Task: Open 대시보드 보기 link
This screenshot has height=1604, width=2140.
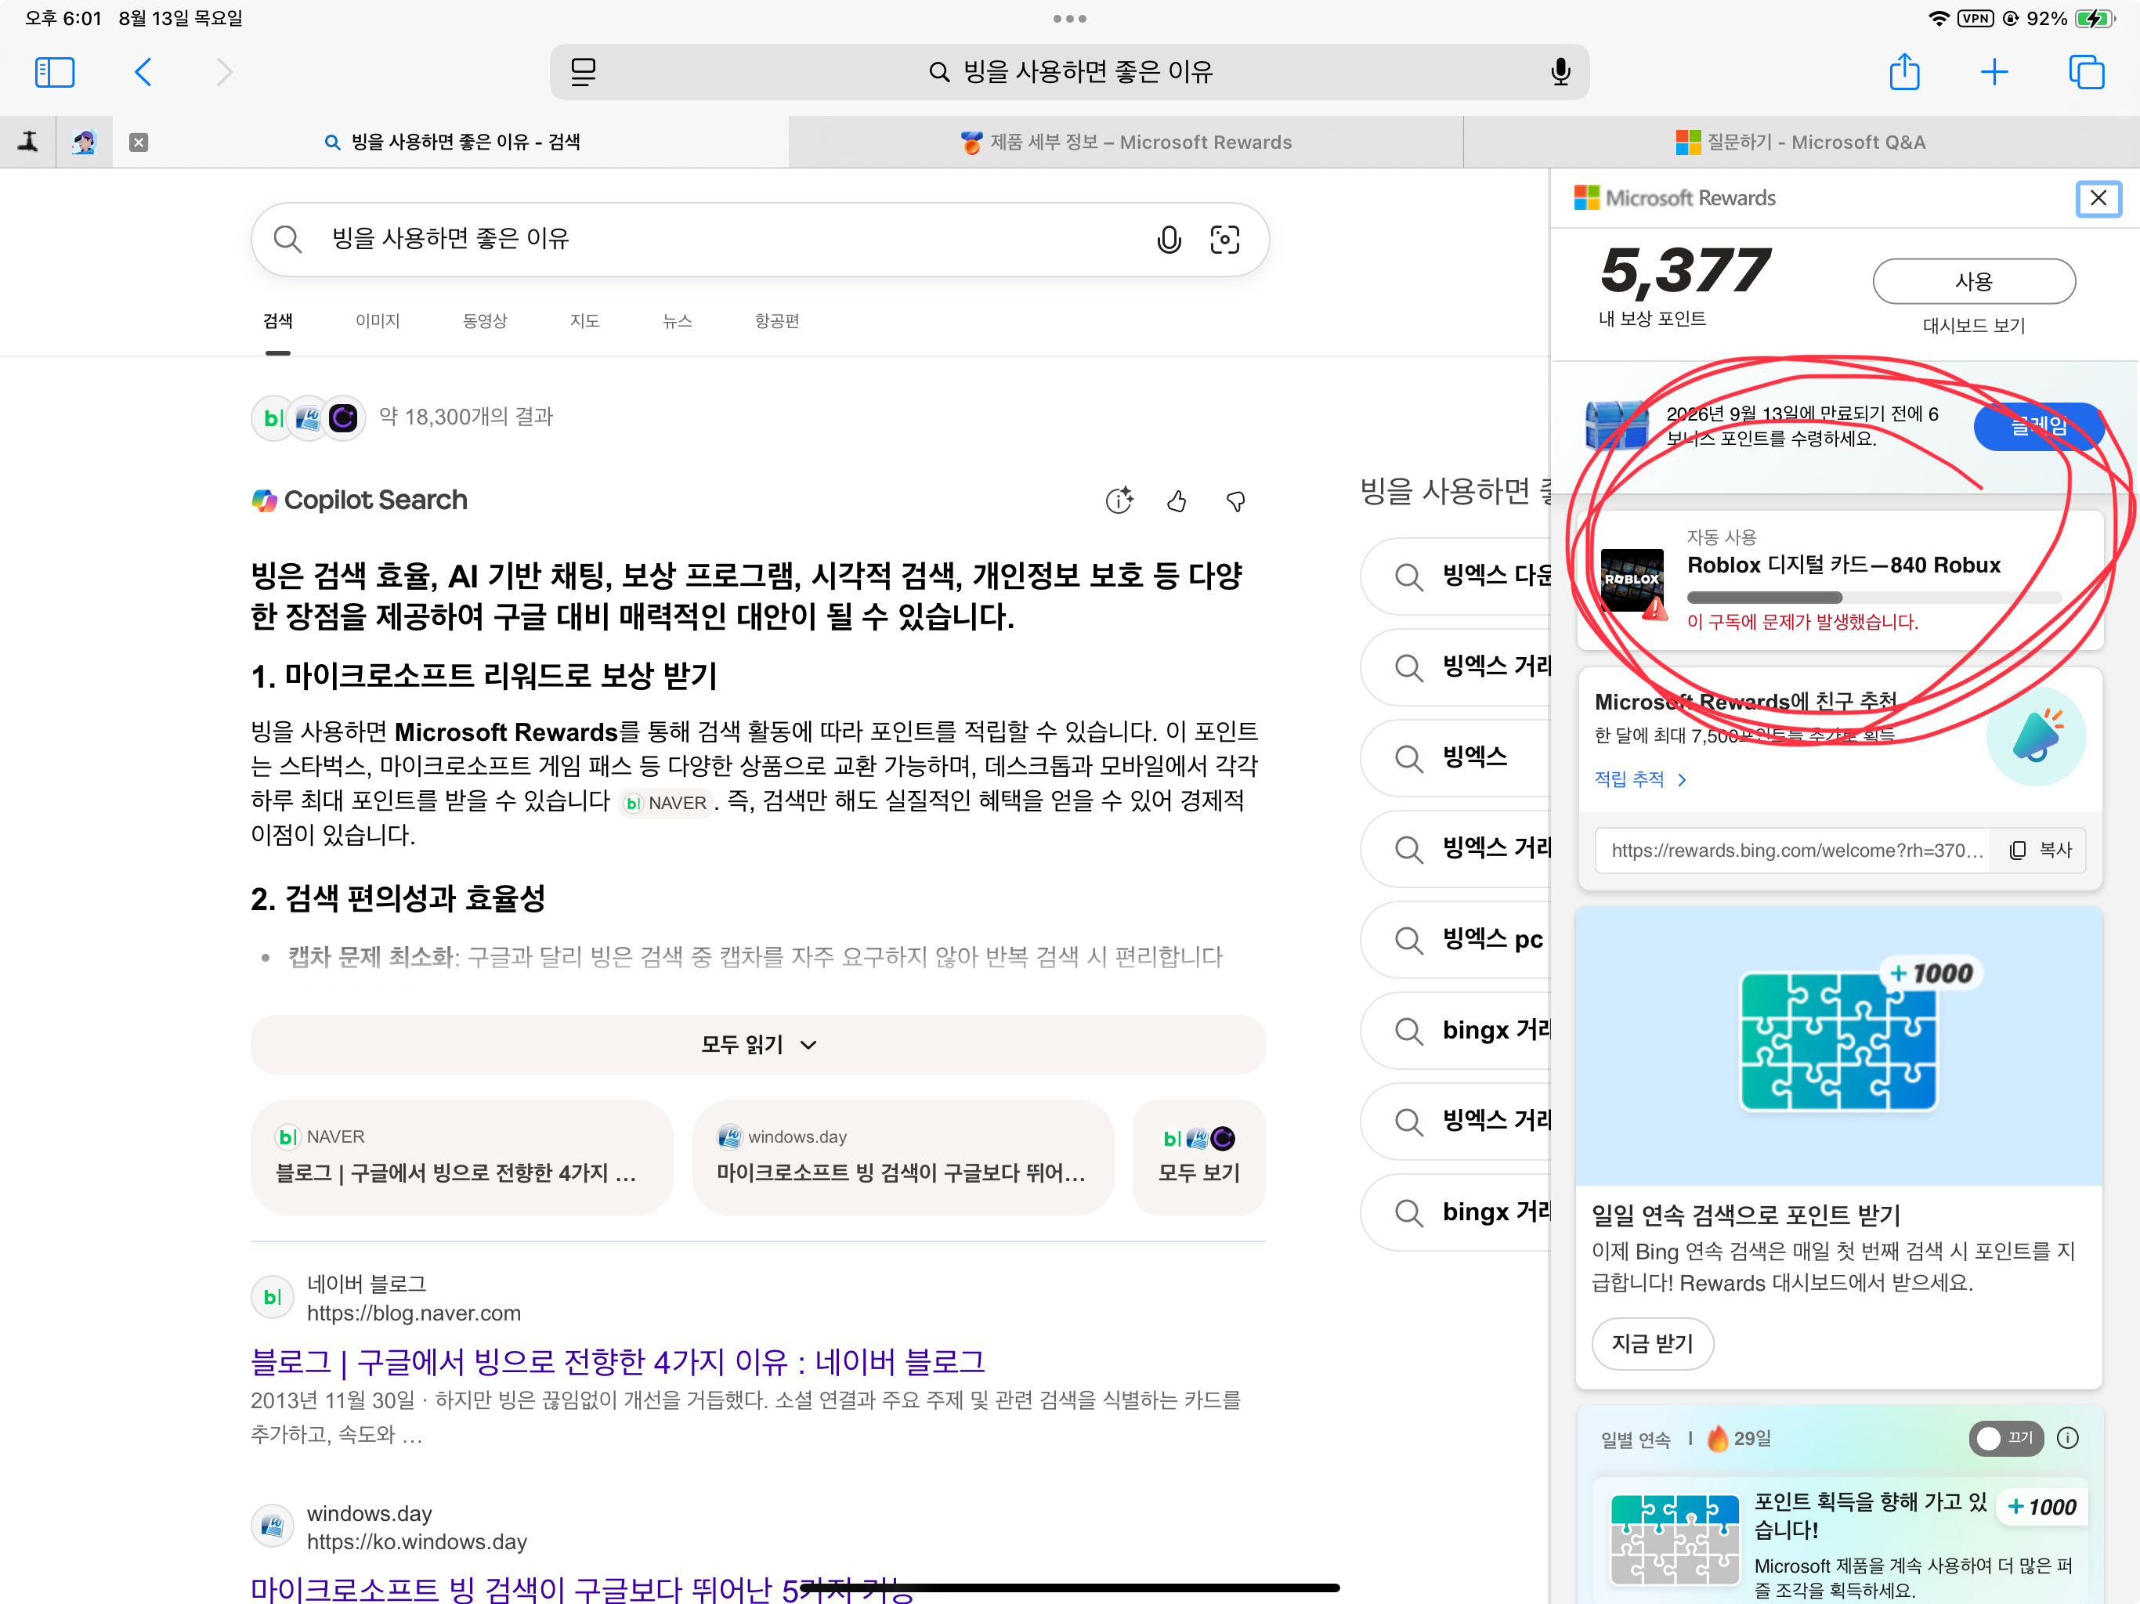Action: [1974, 325]
